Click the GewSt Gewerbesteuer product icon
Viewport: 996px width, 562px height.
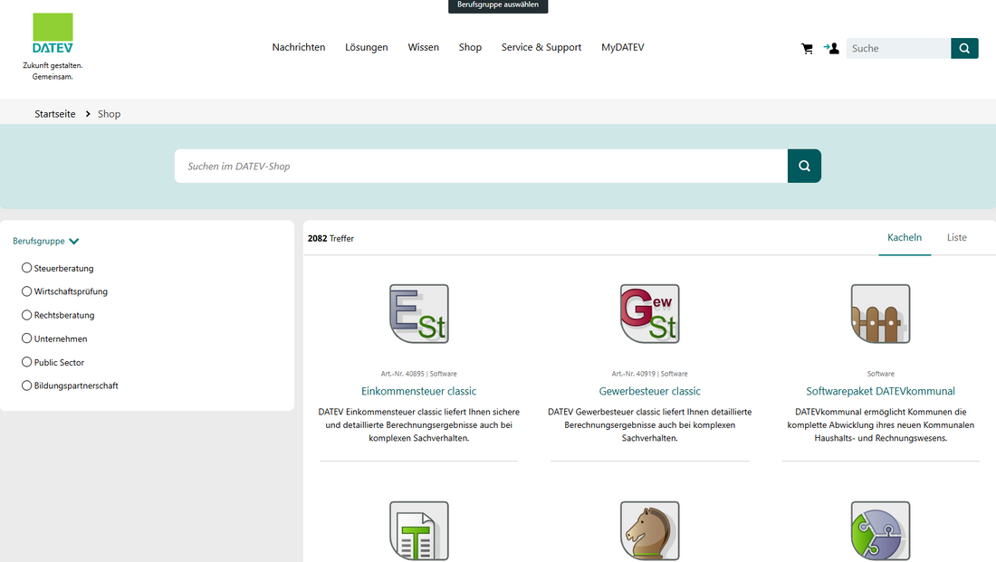[649, 312]
